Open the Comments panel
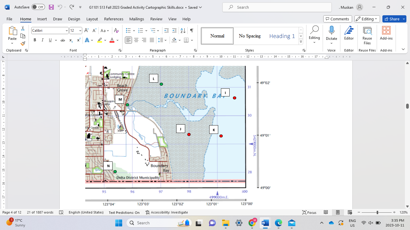 pyautogui.click(x=337, y=19)
